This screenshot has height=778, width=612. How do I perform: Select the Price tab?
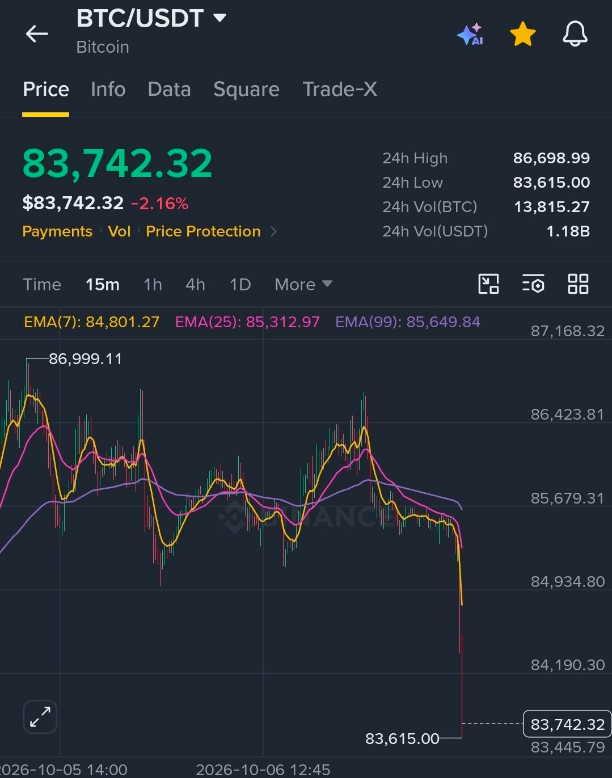click(x=46, y=89)
